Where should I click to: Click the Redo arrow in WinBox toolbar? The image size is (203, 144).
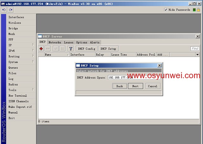click(x=10, y=10)
